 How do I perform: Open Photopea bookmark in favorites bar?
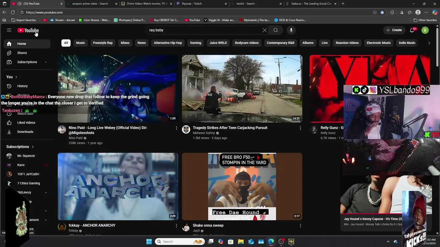(130, 20)
